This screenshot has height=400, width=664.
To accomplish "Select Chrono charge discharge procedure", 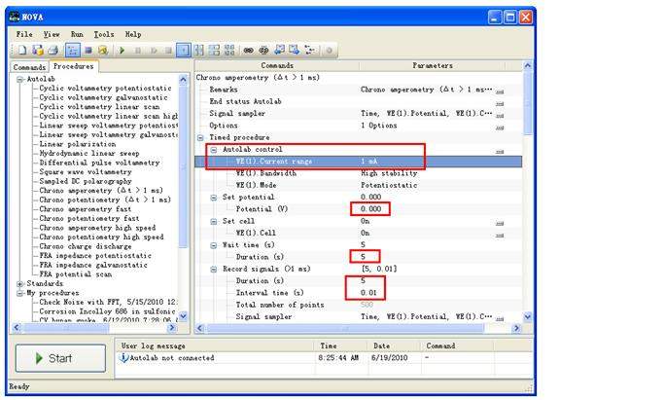I will pyautogui.click(x=86, y=246).
